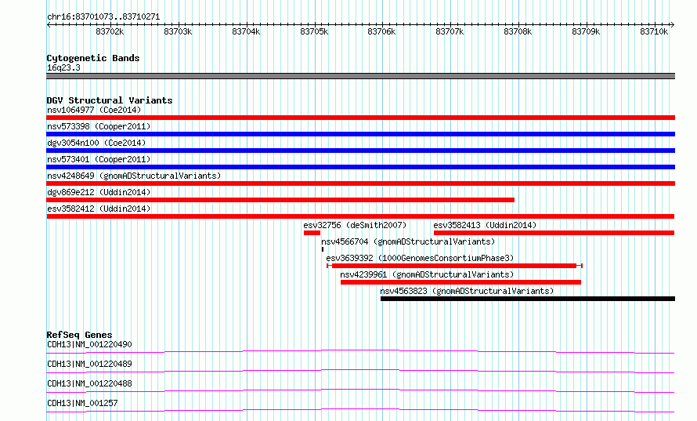The width and height of the screenshot is (697, 421).
Task: Click nsv4563823 (gnomADStructuralVariants) label
Action: [x=467, y=291]
